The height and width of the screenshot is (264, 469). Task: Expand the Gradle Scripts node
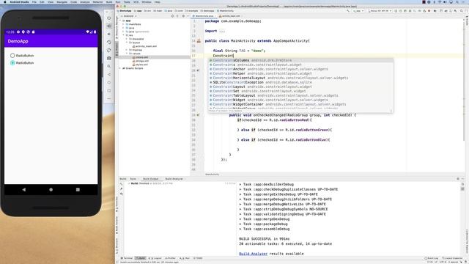120,68
